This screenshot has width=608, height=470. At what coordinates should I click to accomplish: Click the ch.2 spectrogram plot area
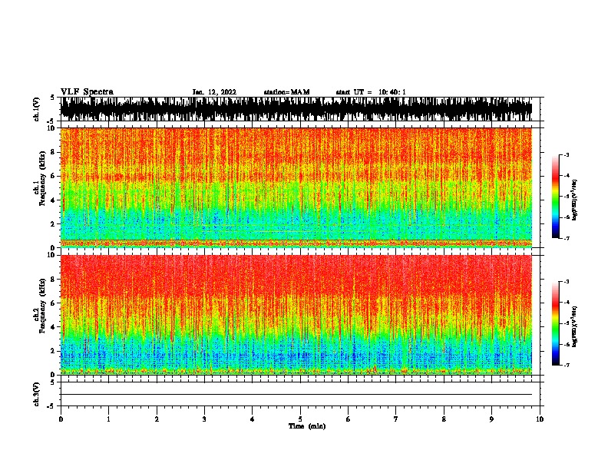pos(296,315)
